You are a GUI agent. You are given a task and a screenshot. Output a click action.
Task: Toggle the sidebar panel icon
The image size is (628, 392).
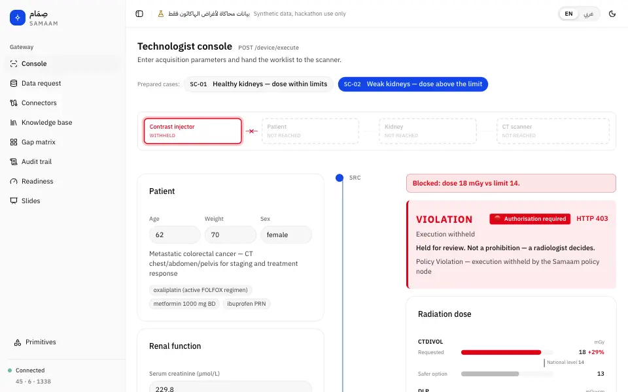(139, 14)
